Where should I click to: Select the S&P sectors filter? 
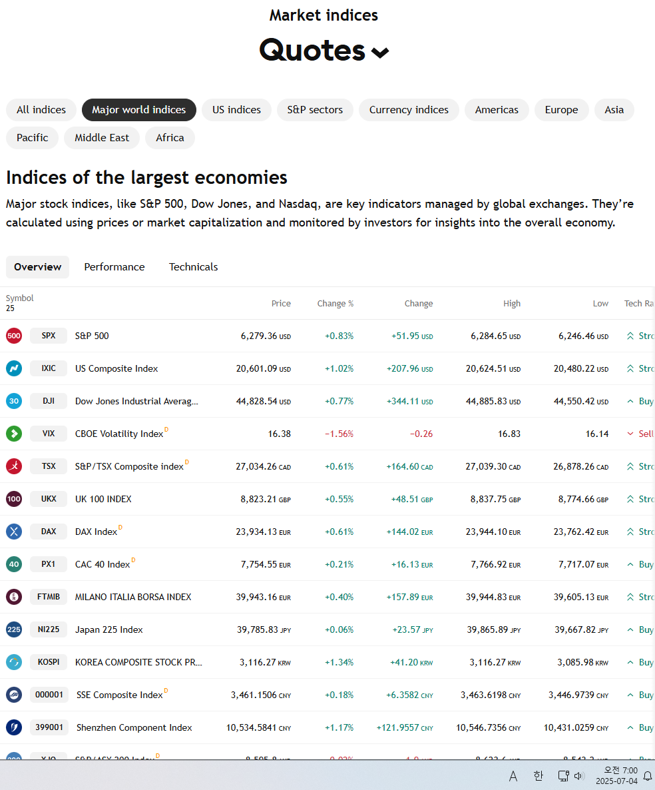click(315, 110)
